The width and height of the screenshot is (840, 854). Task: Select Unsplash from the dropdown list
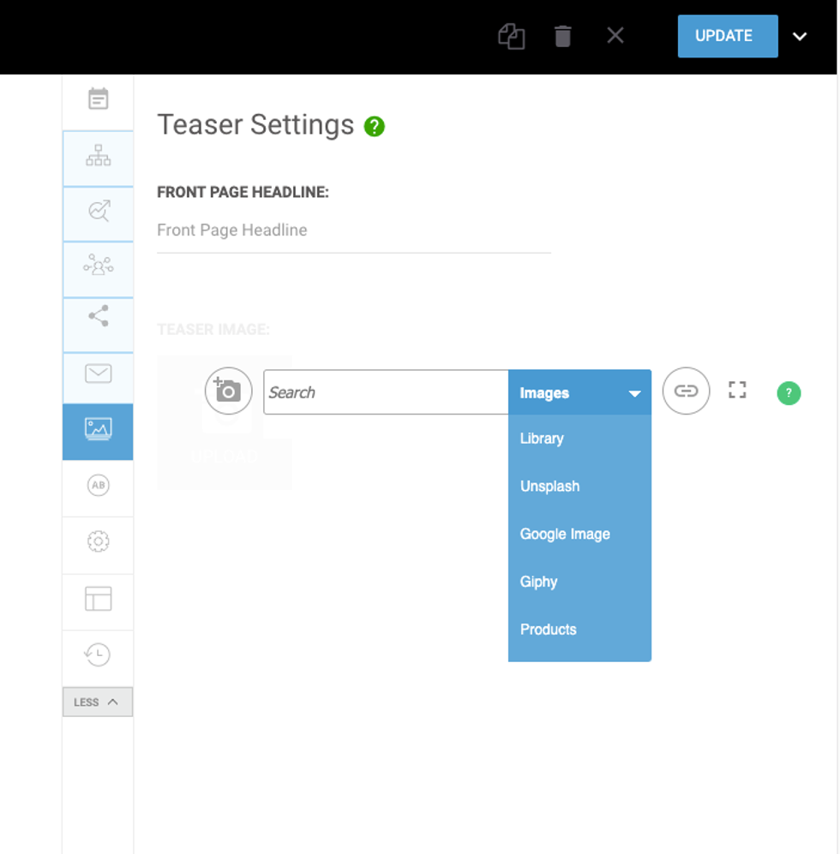[x=549, y=486]
